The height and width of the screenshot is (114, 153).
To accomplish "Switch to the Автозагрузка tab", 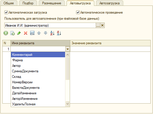I will pos(110,3).
